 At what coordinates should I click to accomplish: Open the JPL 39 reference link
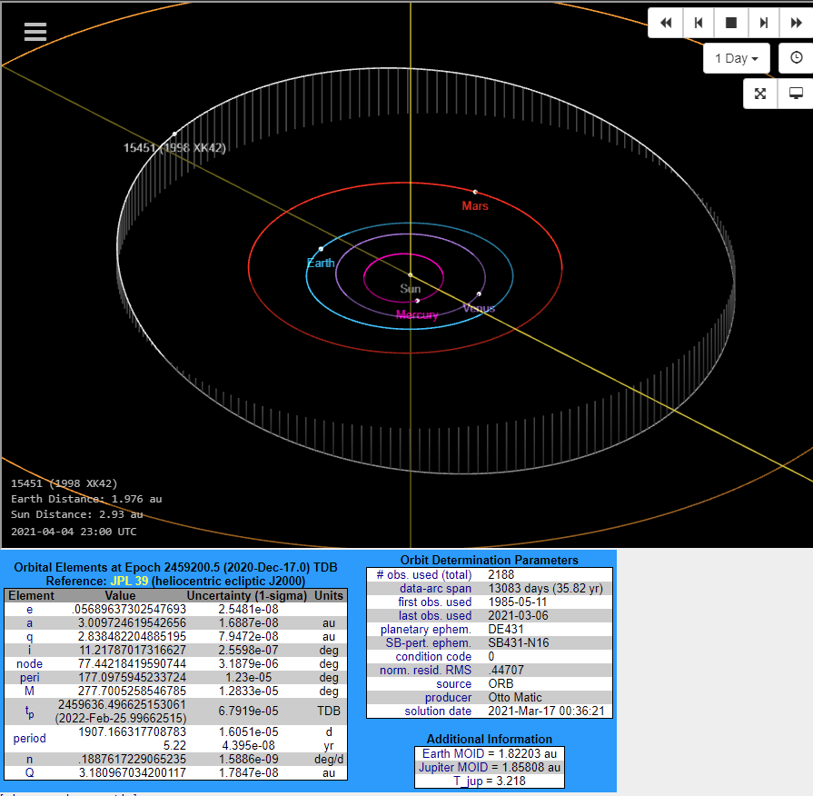point(124,581)
